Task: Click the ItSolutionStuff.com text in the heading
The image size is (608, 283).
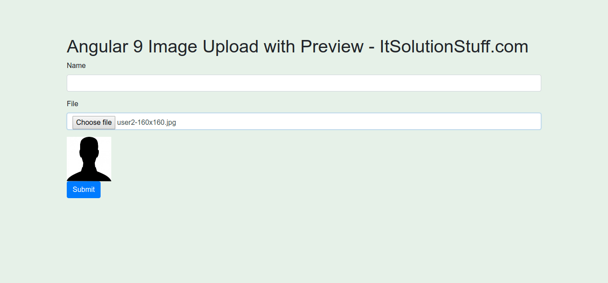Action: pos(454,47)
